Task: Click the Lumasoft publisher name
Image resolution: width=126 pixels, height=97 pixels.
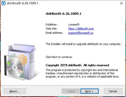Action: click(74, 24)
